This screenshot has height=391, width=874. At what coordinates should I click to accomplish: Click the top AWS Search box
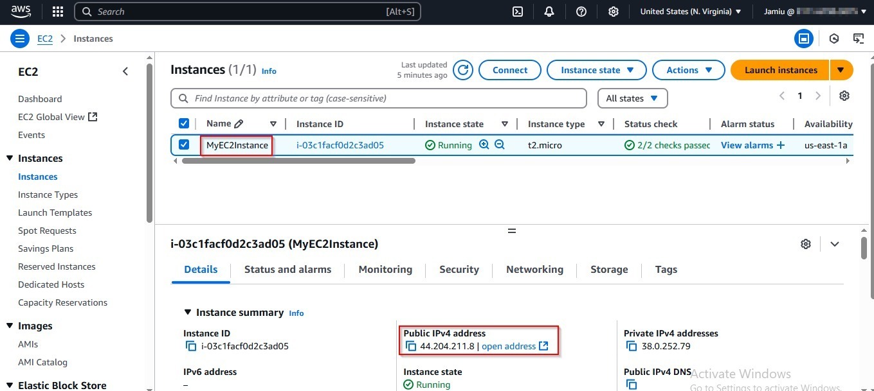tap(248, 12)
